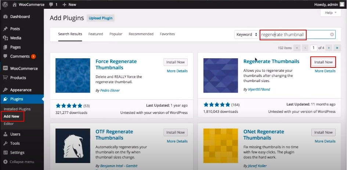
Task: Open author Pedro Elsner link
Action: tap(110, 90)
